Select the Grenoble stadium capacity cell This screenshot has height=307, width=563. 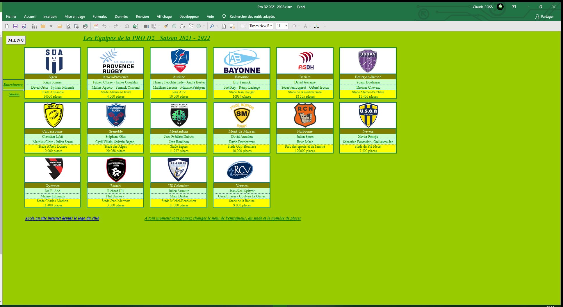115,151
